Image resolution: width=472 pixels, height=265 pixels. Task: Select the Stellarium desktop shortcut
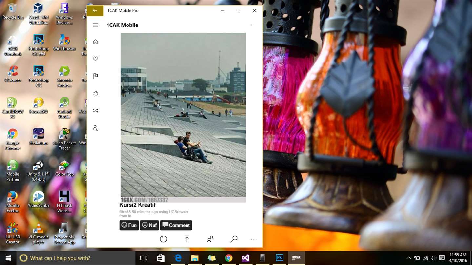tap(38, 137)
